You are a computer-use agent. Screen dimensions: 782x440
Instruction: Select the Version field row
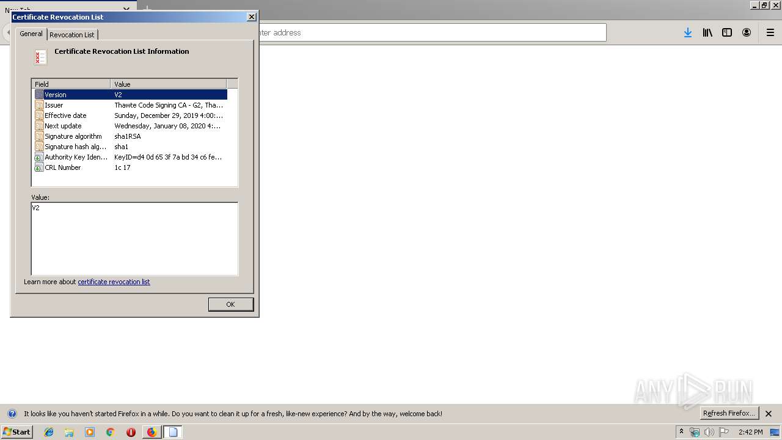131,95
